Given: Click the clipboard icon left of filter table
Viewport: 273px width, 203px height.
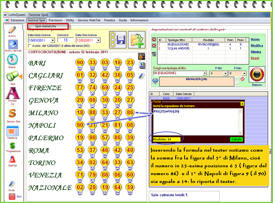Looking at the screenshot, I should [x=154, y=54].
